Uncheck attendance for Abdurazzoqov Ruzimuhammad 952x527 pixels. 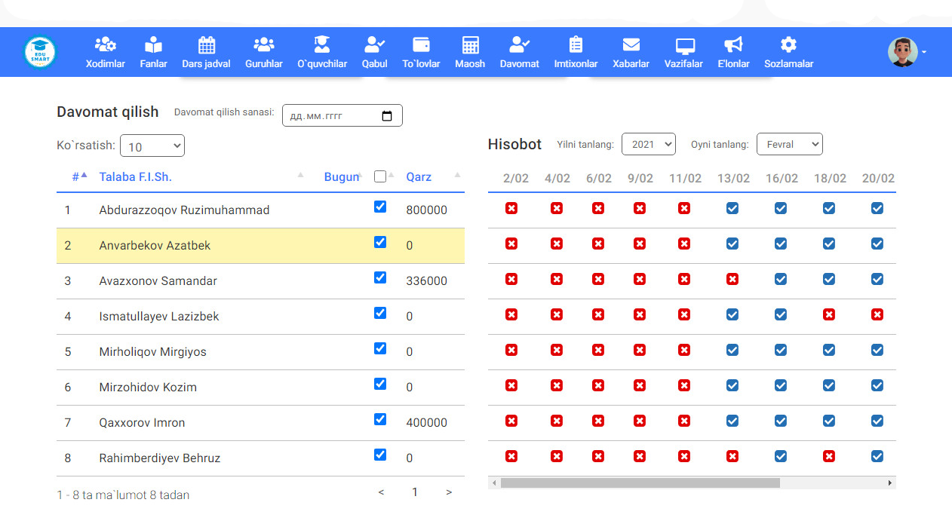[x=380, y=207]
